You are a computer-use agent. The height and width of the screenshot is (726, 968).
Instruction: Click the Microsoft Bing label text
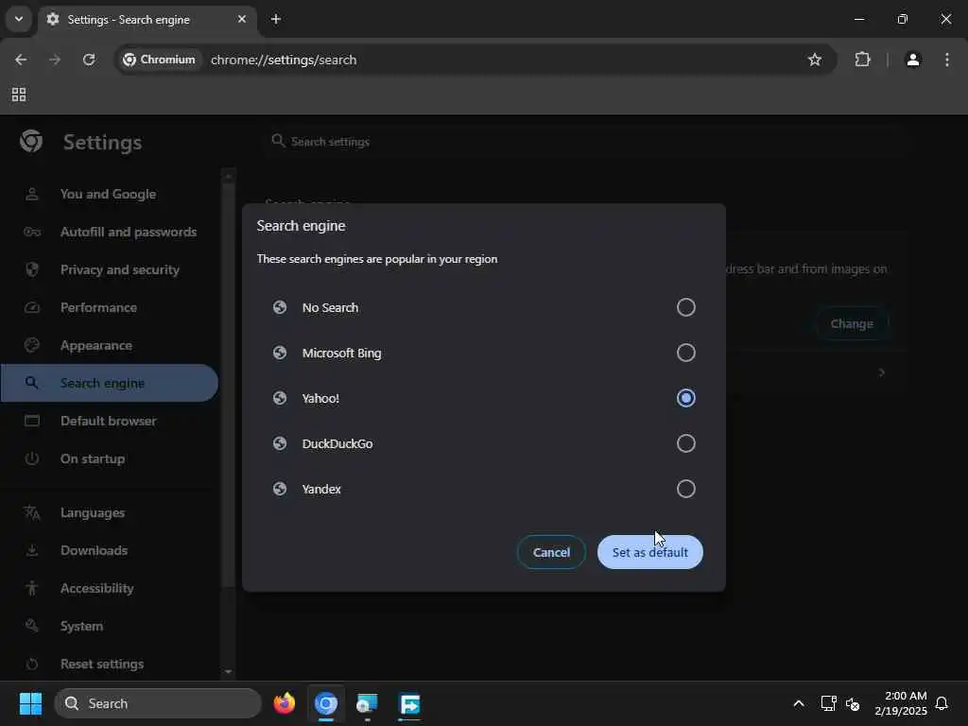(341, 354)
